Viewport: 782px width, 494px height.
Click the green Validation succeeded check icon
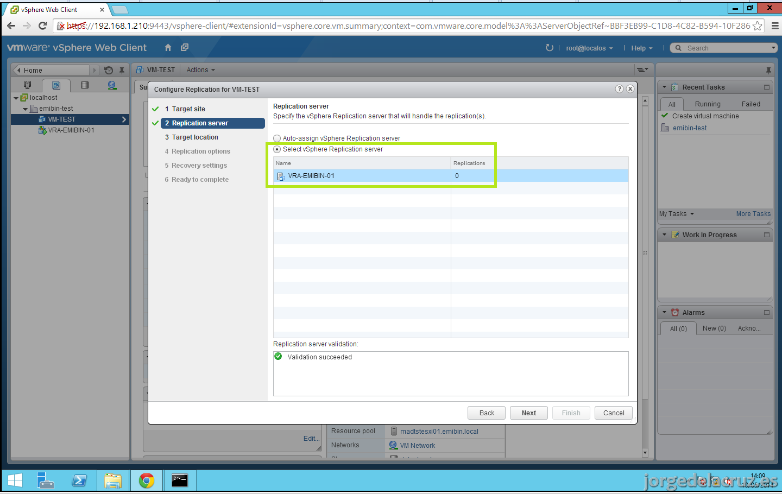tap(278, 357)
